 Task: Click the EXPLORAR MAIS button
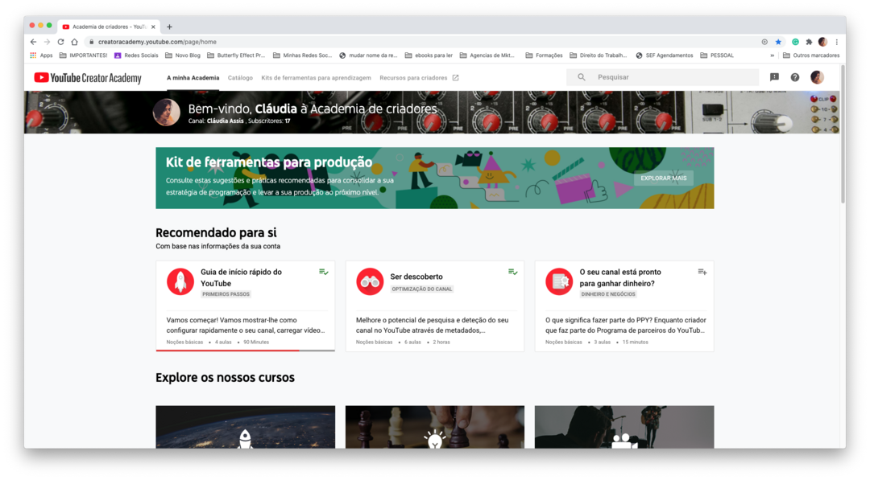[x=664, y=178]
